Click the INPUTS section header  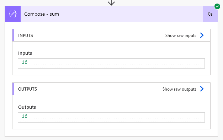(x=111, y=35)
